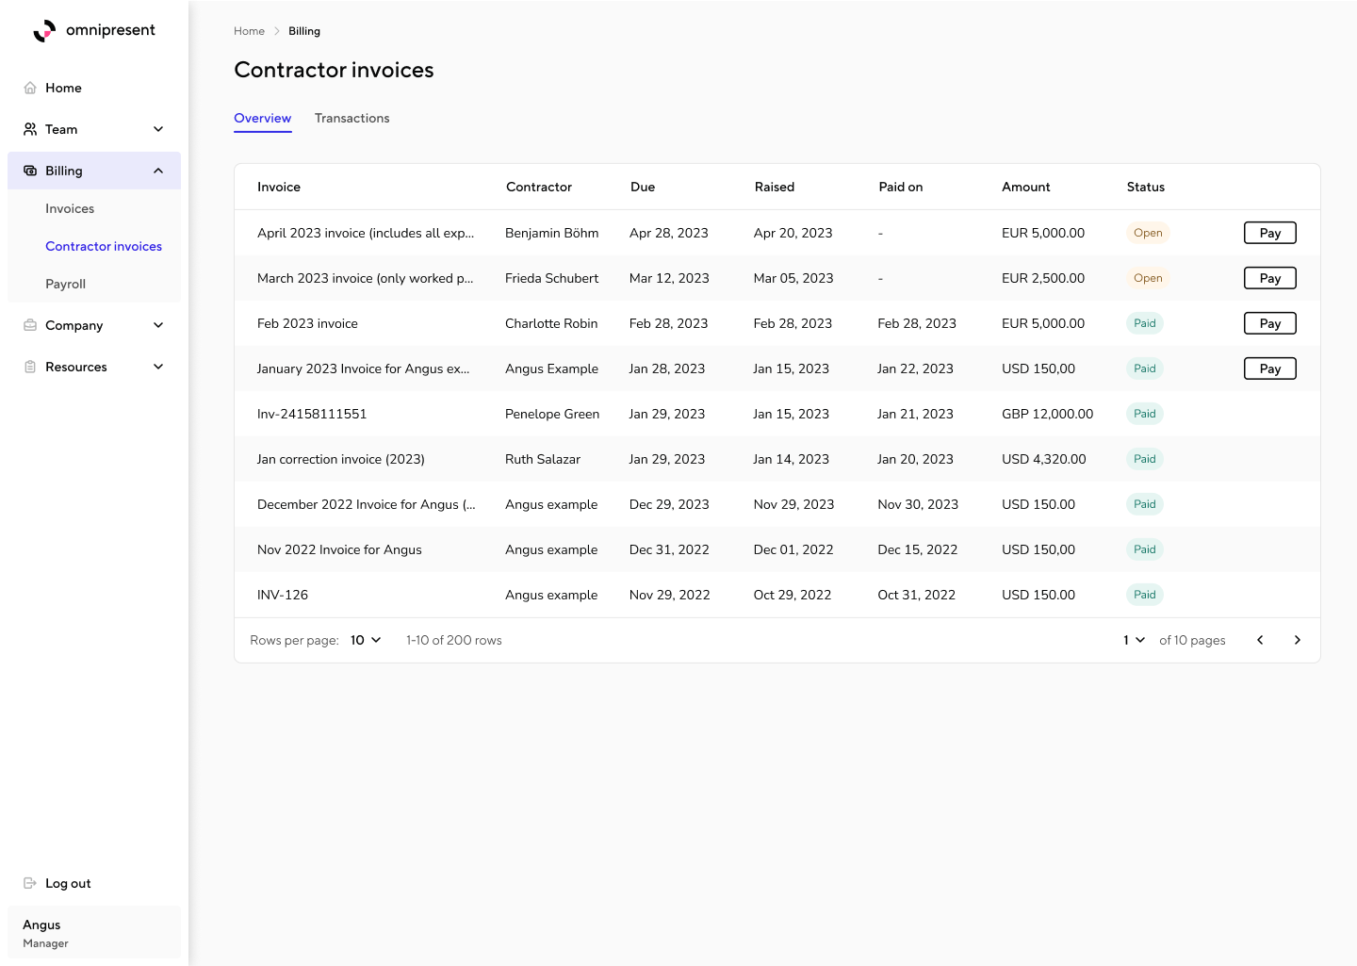Pay the March 2023 invoice

click(1270, 278)
